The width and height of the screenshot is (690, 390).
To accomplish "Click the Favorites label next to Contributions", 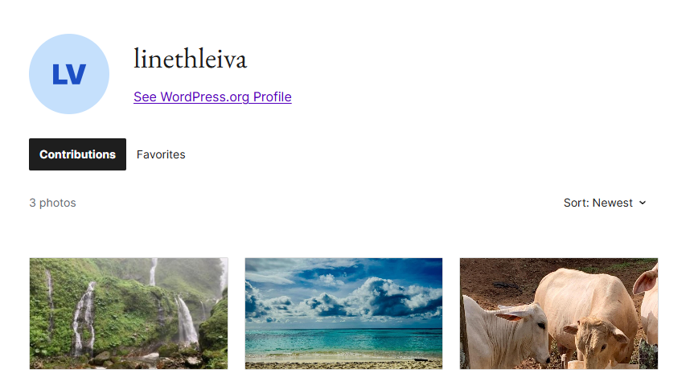I will click(x=161, y=154).
